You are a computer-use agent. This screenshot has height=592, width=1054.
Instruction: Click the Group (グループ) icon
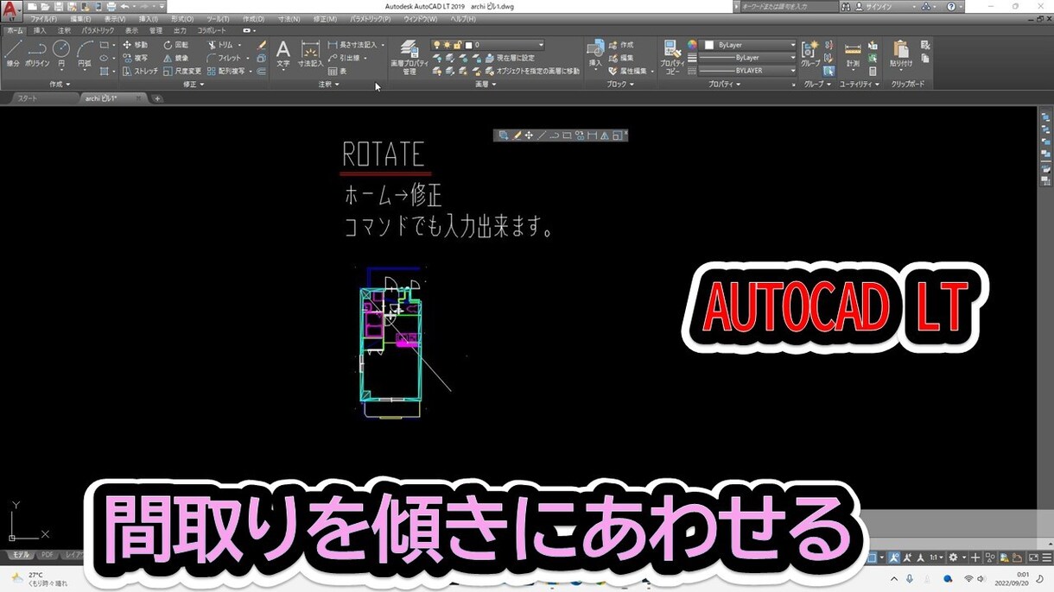point(810,54)
